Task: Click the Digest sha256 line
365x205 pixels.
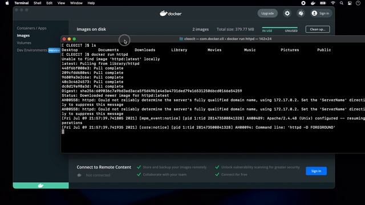Action: (x=152, y=91)
